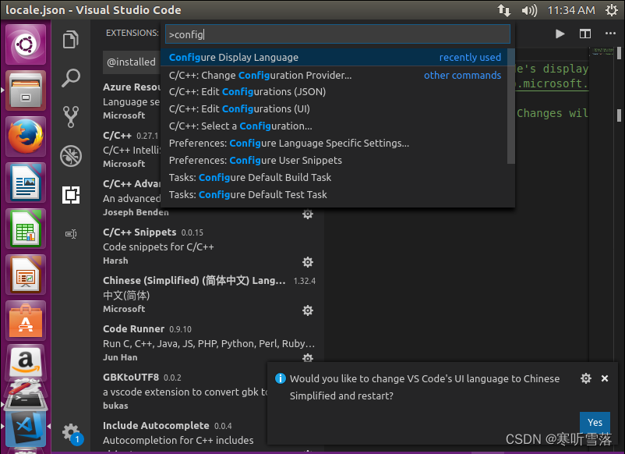The width and height of the screenshot is (625, 454).
Task: Split the editor with the layout icon
Action: (584, 34)
